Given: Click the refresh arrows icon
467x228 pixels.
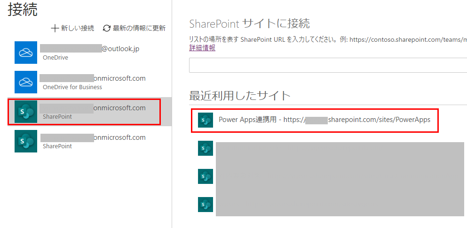Looking at the screenshot, I should point(107,29).
